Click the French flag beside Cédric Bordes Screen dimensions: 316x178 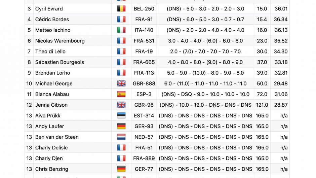[x=121, y=20]
